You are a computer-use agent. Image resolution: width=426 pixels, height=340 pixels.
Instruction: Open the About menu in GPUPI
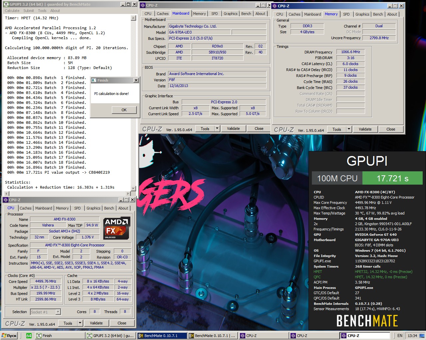(x=55, y=11)
